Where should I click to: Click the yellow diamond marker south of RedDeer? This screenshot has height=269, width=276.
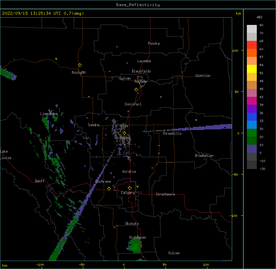pyautogui.click(x=136, y=90)
